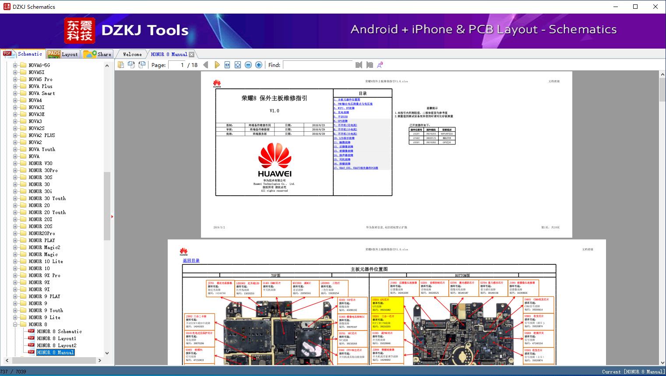The width and height of the screenshot is (666, 376).
Task: Click the red panel collapse arrow
Action: pos(112,216)
